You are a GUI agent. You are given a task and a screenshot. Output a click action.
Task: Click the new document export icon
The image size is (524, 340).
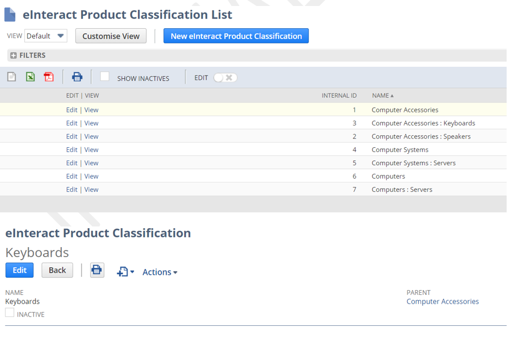tap(11, 77)
